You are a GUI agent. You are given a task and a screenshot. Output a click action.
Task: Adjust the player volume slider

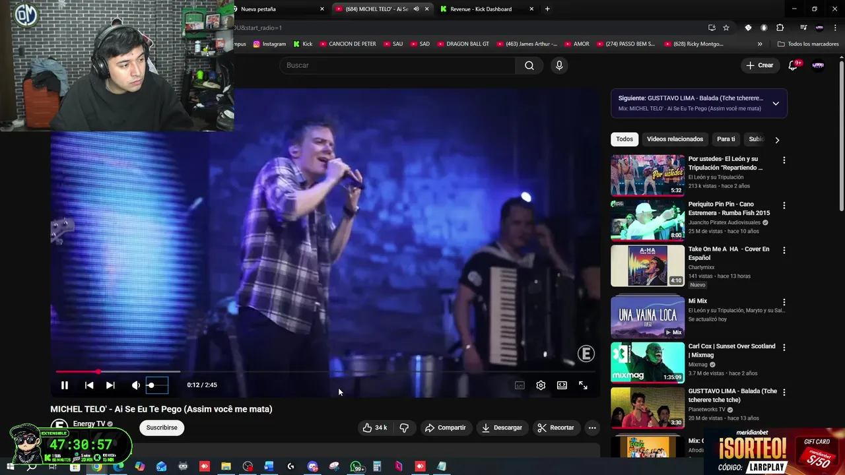pyautogui.click(x=157, y=385)
